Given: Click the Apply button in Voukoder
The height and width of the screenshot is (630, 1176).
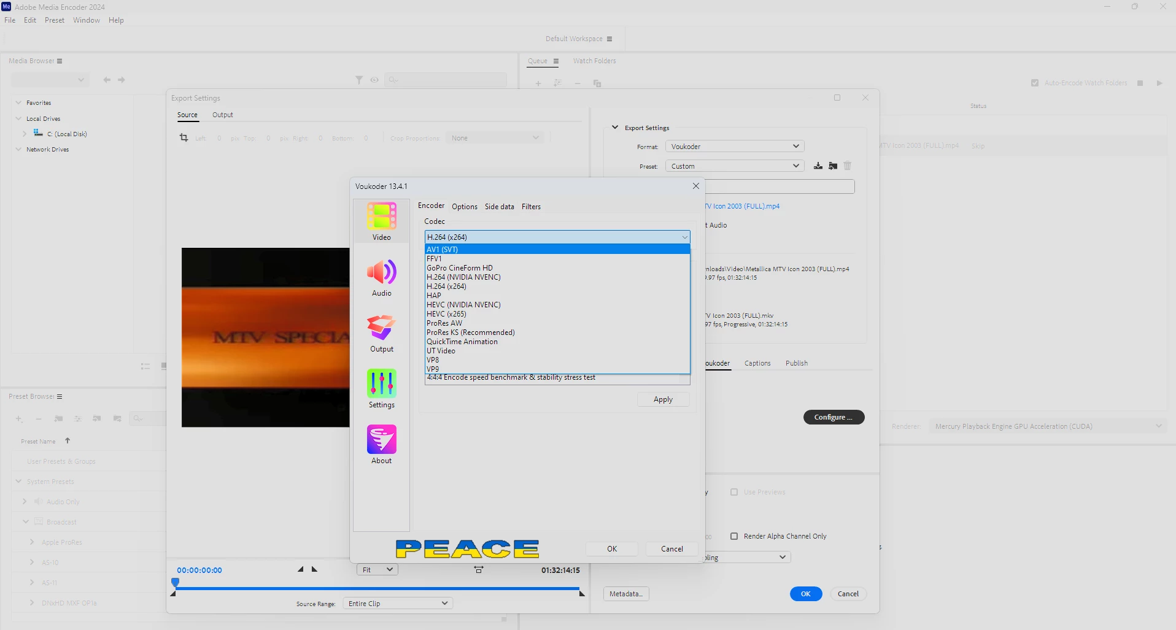Looking at the screenshot, I should click(663, 399).
